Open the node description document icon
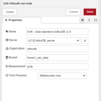Image resolution: width=101 pixels, height=101 pixels. coord(89,20)
